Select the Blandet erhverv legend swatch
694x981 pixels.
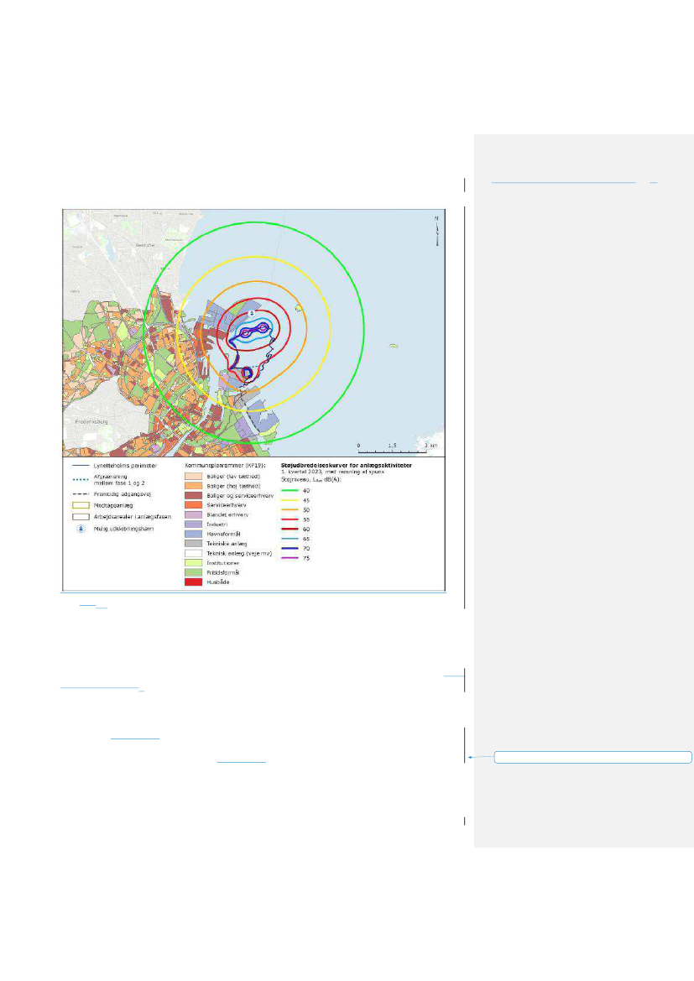click(x=193, y=515)
